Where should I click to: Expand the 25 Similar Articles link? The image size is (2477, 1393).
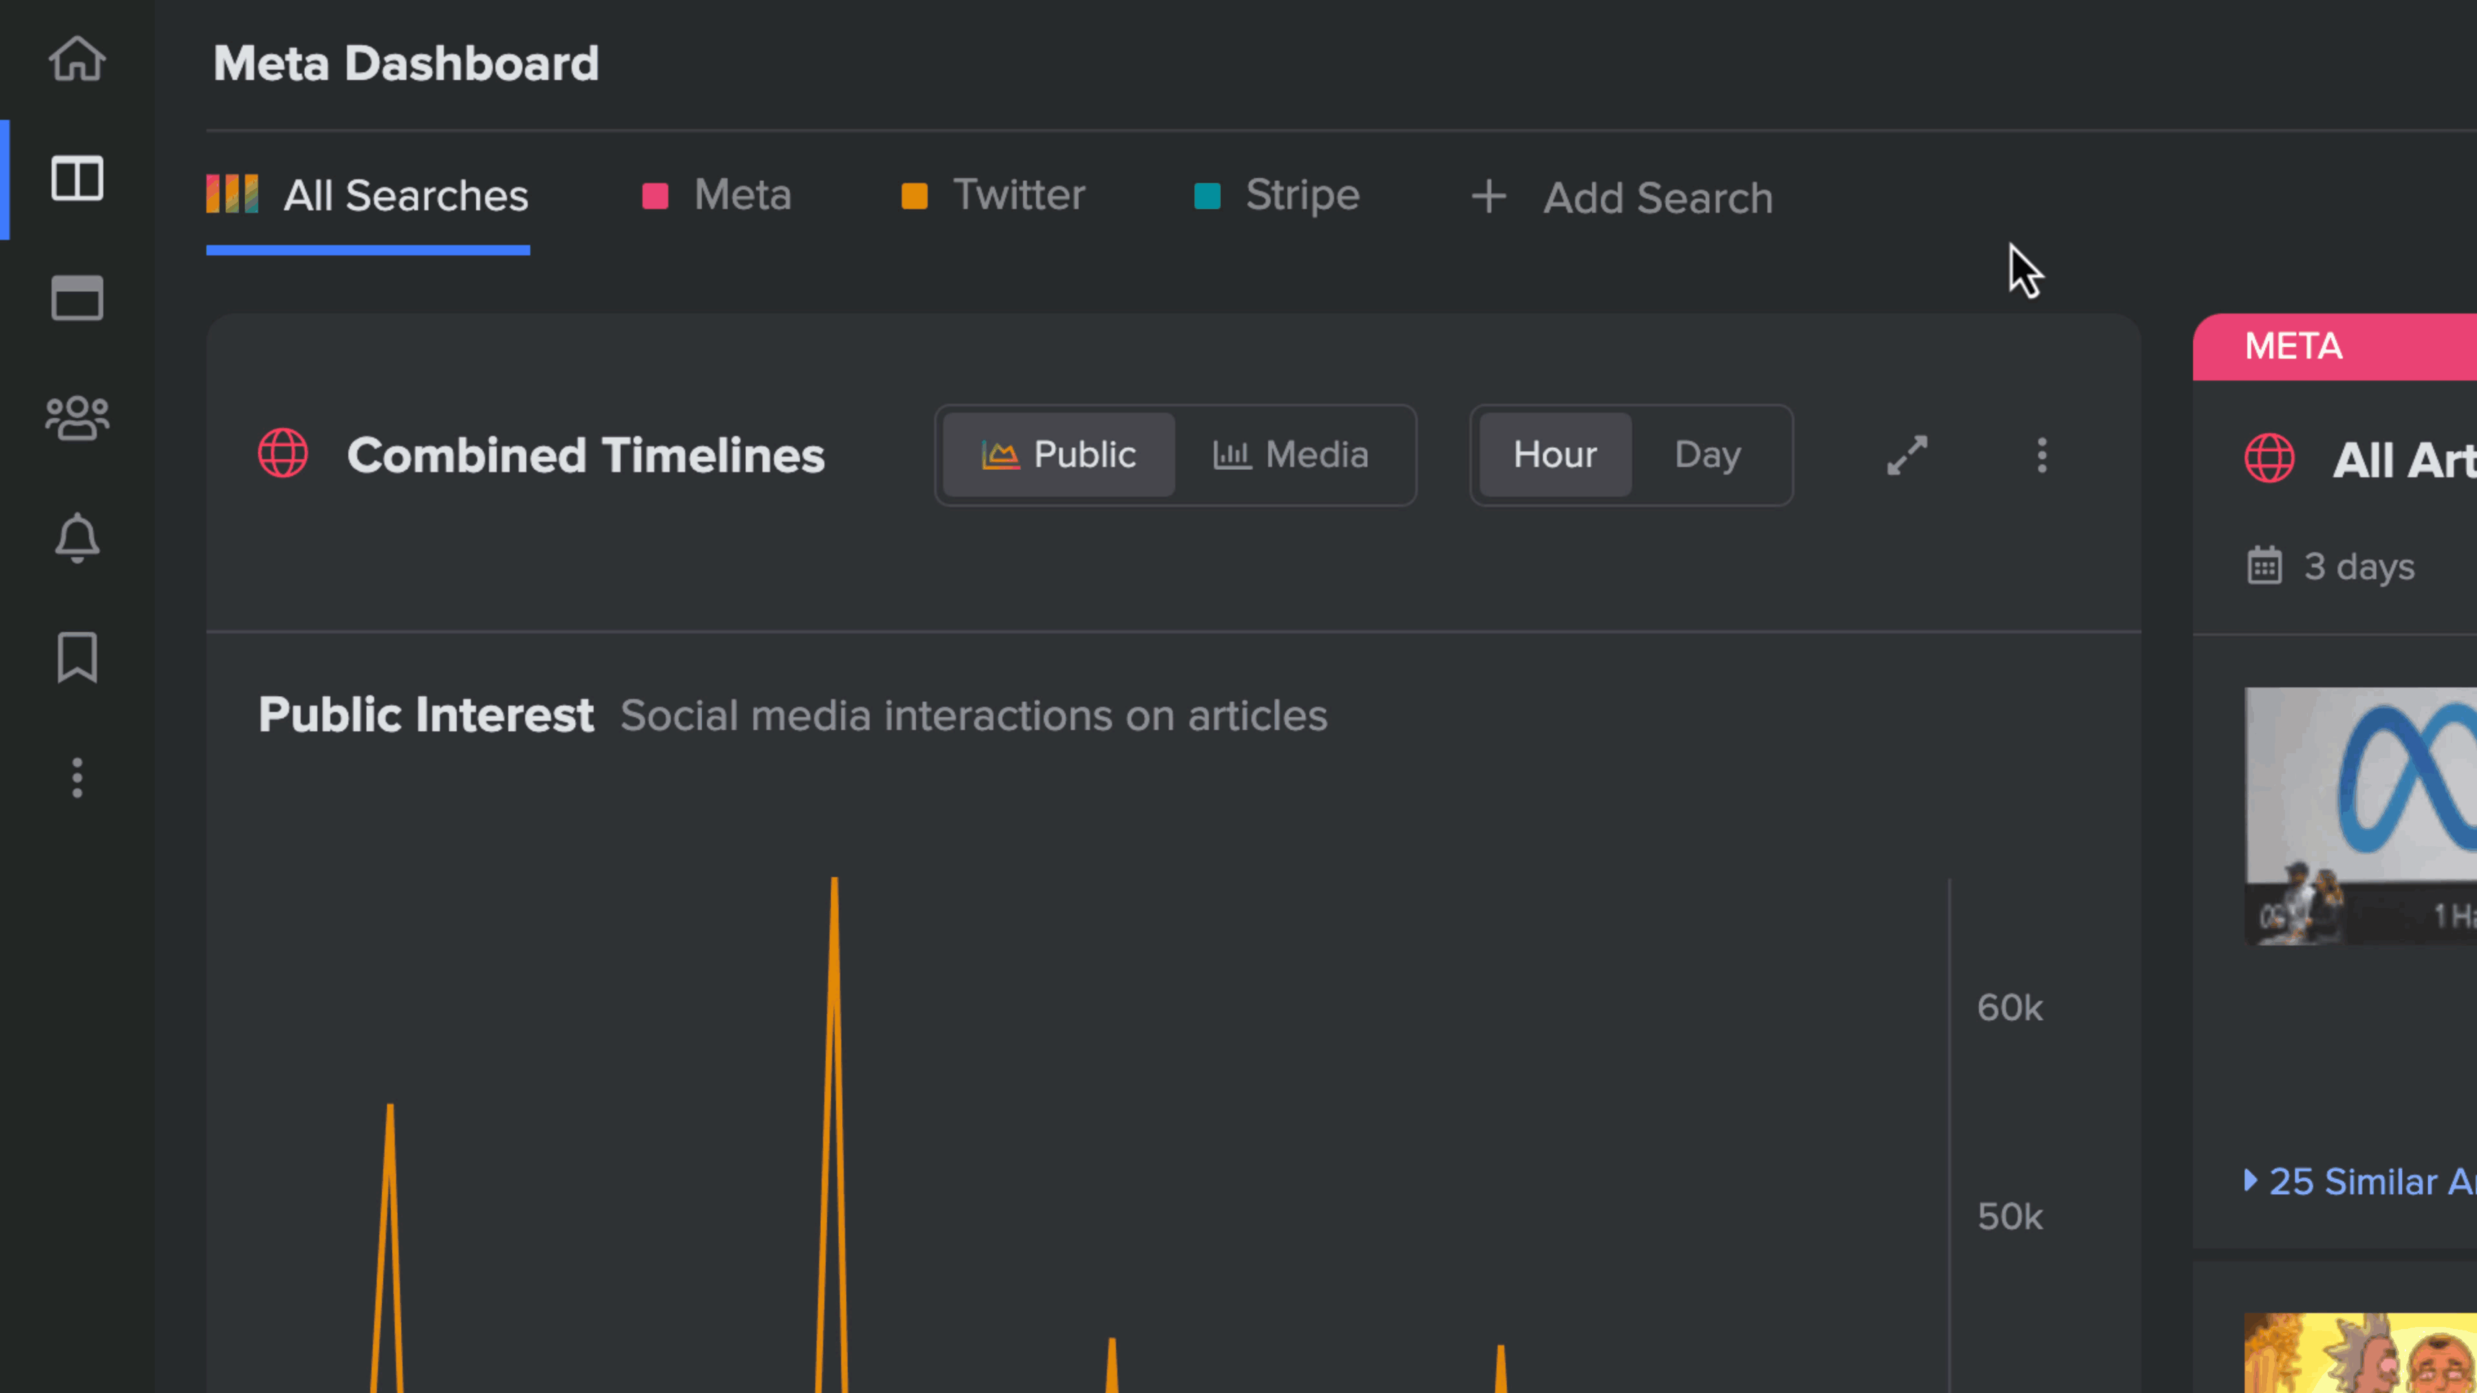point(2361,1182)
